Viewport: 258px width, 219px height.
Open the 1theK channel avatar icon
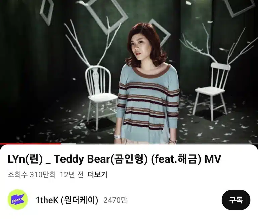(x=17, y=200)
